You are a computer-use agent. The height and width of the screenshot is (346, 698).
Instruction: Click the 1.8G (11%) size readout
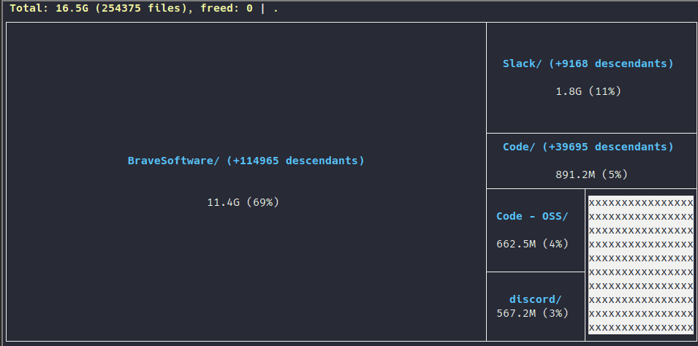[588, 92]
